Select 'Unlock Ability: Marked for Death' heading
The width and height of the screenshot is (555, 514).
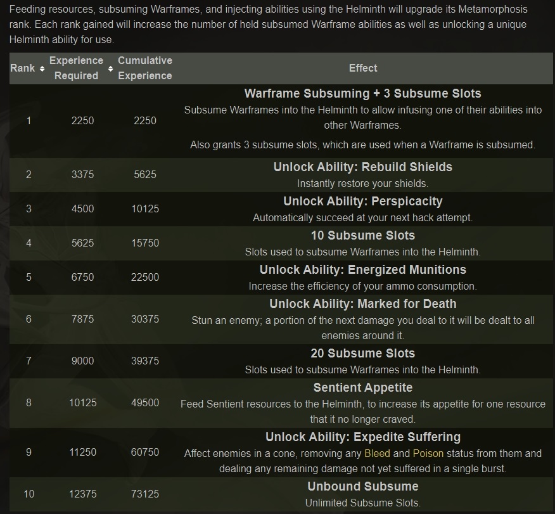coord(363,304)
